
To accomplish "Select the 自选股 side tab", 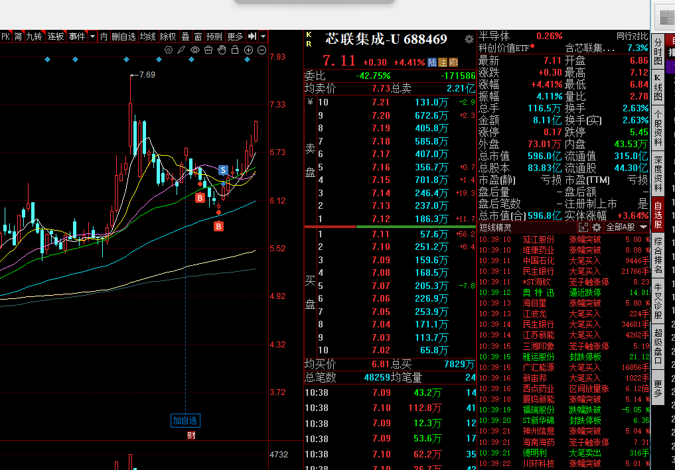I will pos(658,215).
